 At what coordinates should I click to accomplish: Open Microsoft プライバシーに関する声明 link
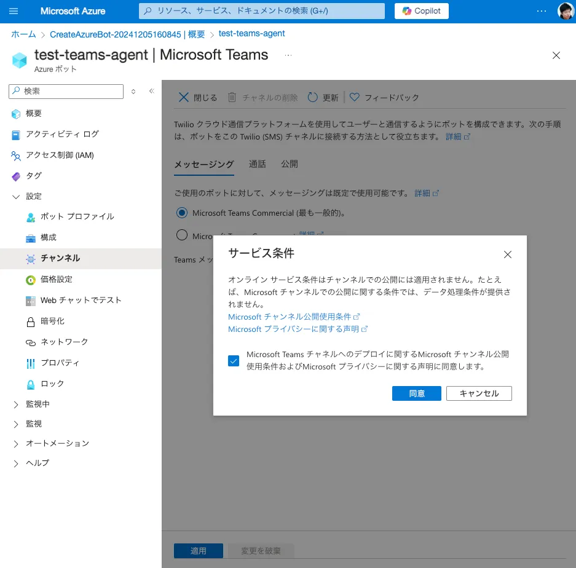298,329
